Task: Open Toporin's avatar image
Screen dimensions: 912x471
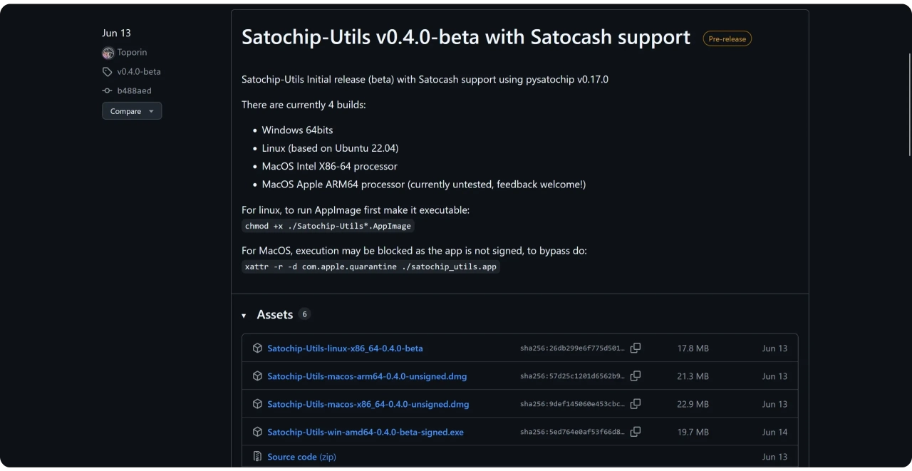Action: pos(108,53)
